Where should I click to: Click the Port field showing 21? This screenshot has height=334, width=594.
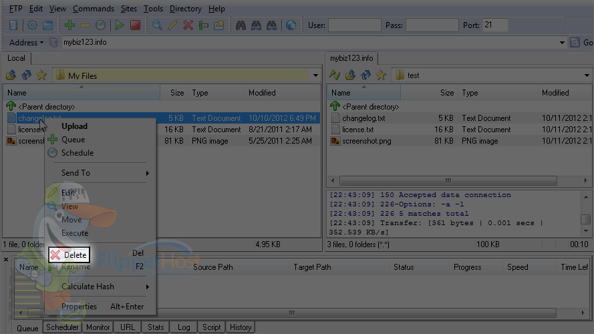(x=495, y=25)
